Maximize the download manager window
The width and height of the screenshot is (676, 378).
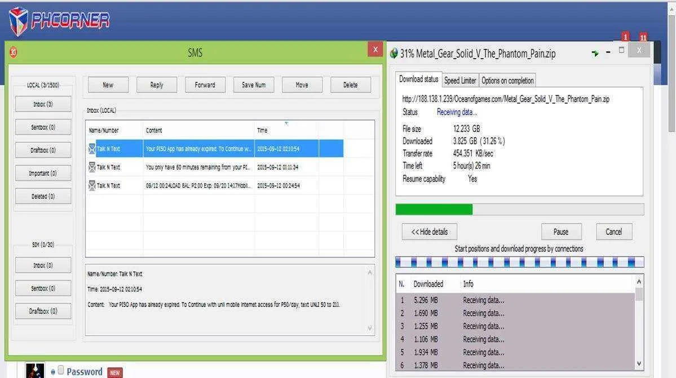[x=621, y=50]
